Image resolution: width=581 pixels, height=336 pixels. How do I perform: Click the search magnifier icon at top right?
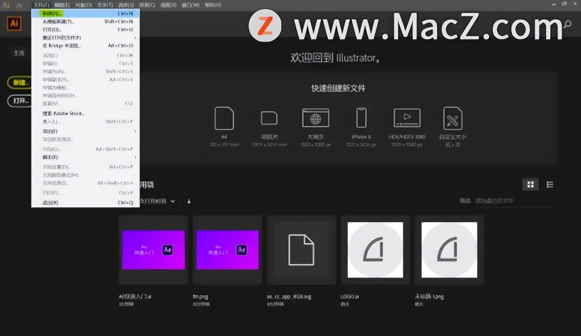tap(567, 25)
